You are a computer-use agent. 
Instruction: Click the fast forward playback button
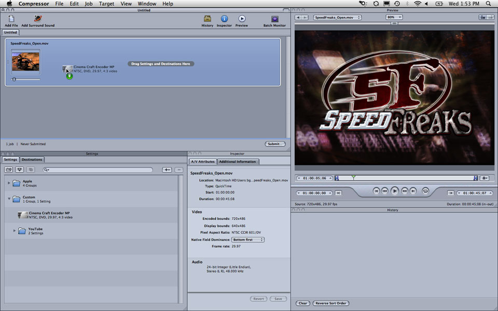pos(404,191)
